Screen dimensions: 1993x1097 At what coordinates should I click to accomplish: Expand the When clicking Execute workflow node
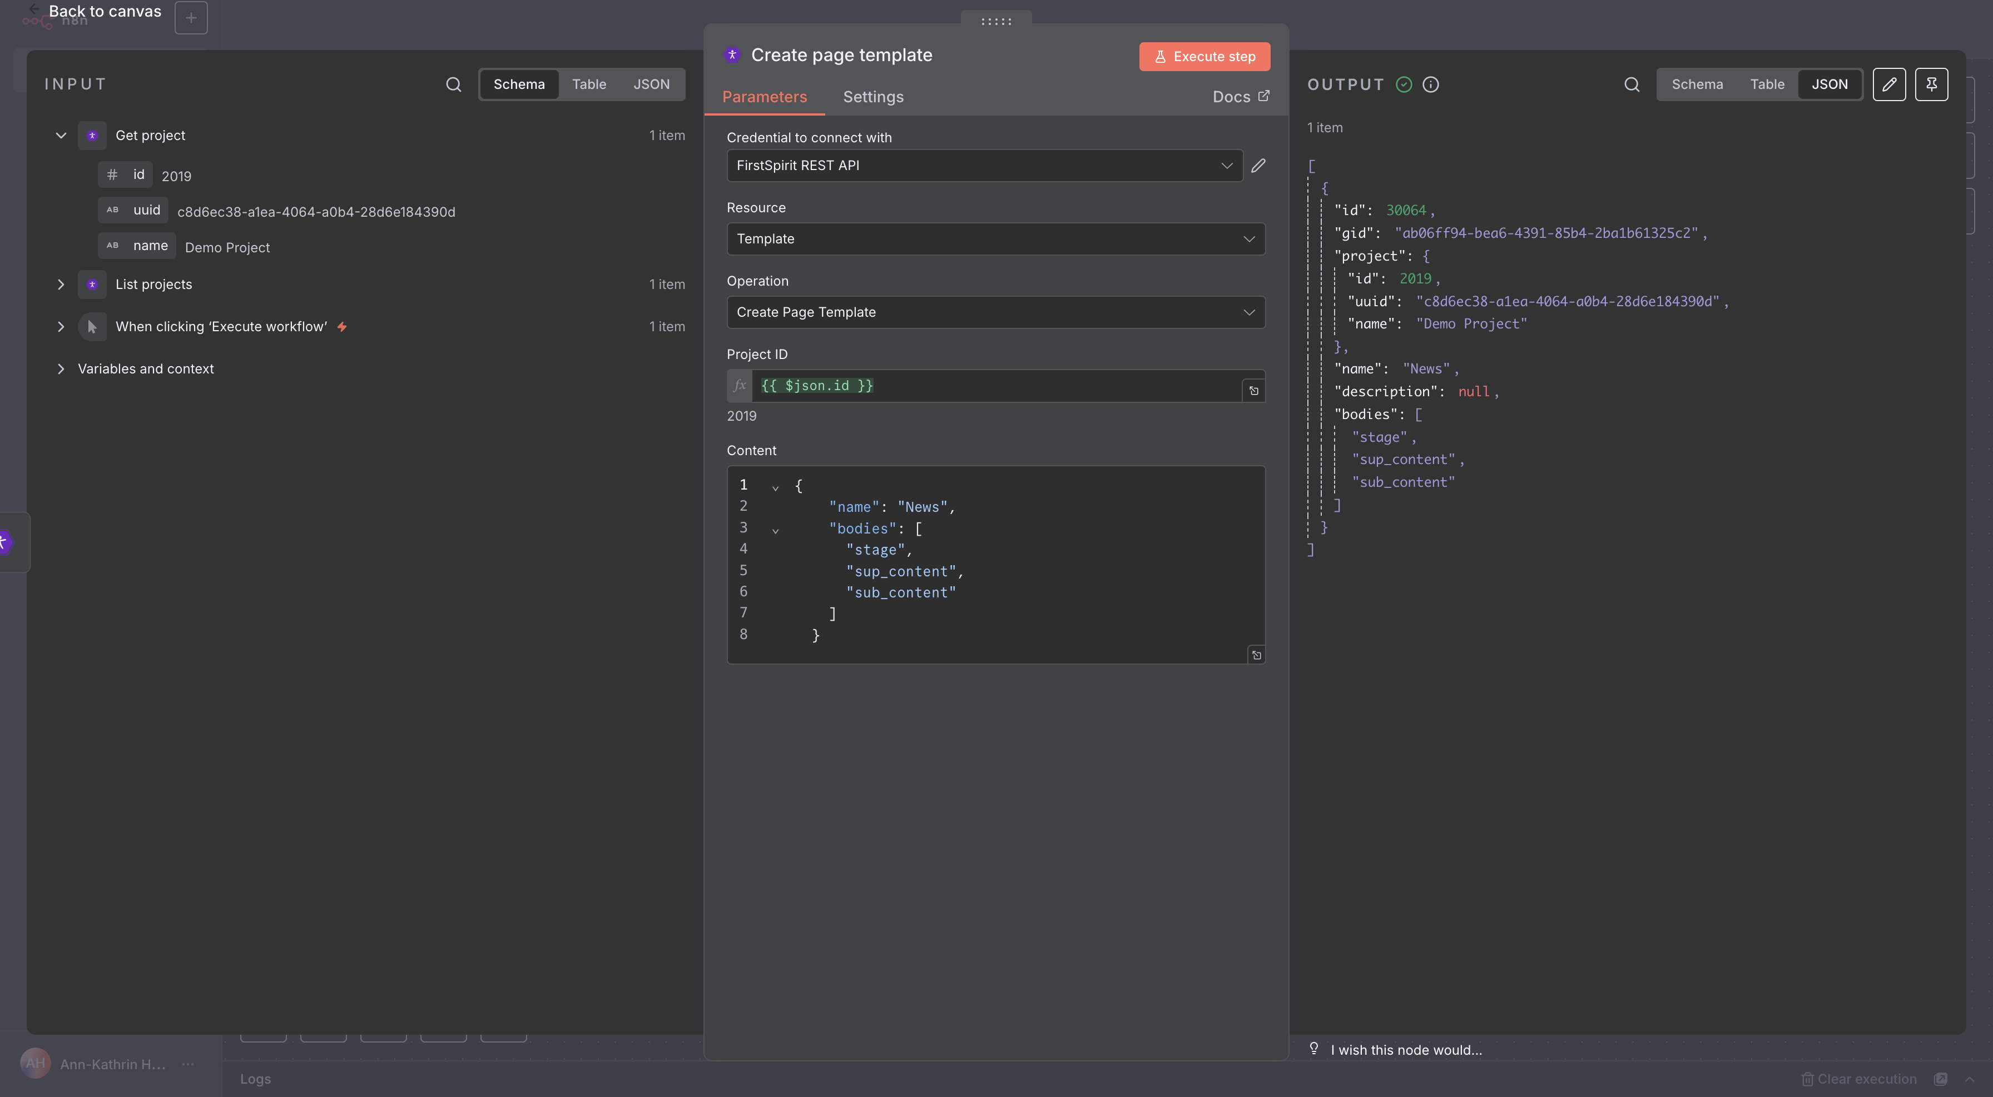point(61,326)
